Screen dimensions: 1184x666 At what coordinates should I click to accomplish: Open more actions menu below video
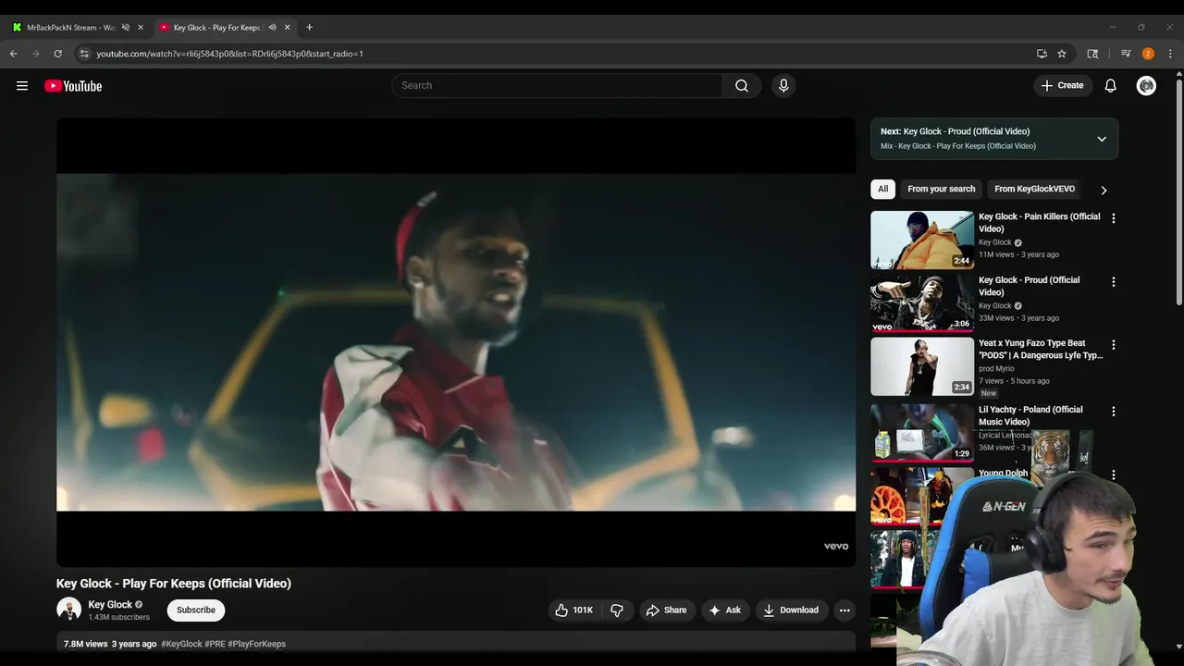(x=845, y=610)
